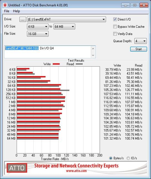
Task: Open the 64 MB maximum I/O size dropdown
Action: (64, 27)
